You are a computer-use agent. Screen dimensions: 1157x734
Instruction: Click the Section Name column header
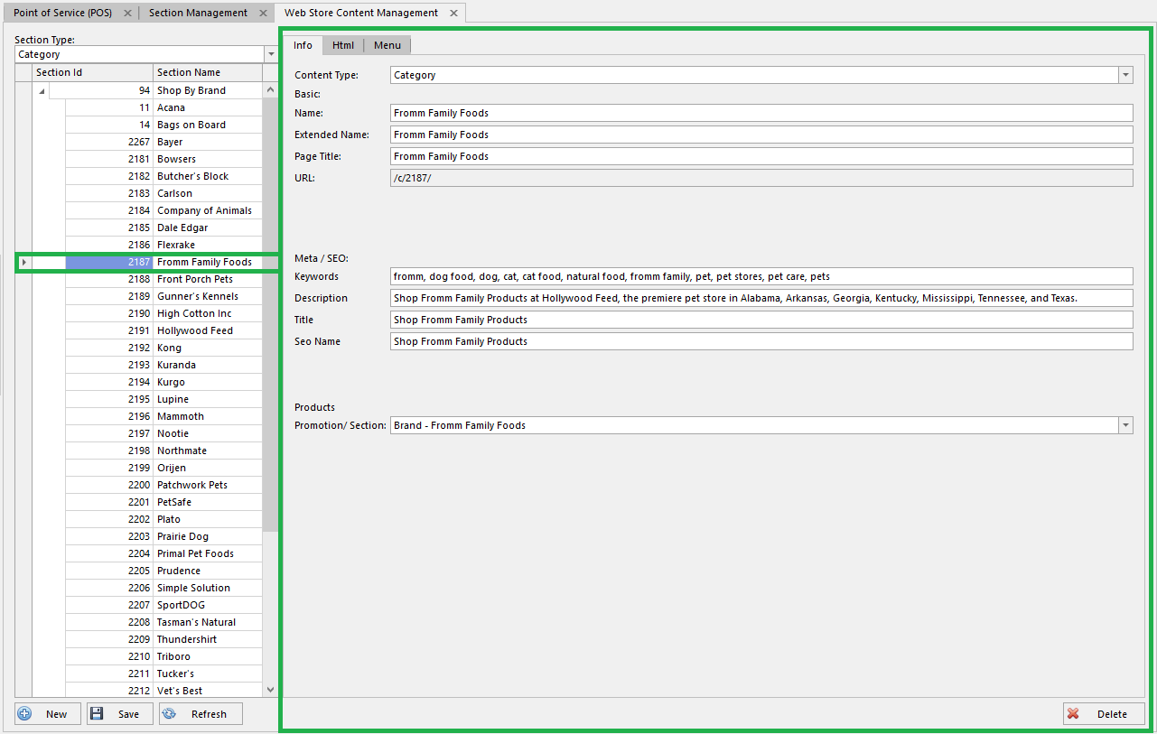click(208, 72)
